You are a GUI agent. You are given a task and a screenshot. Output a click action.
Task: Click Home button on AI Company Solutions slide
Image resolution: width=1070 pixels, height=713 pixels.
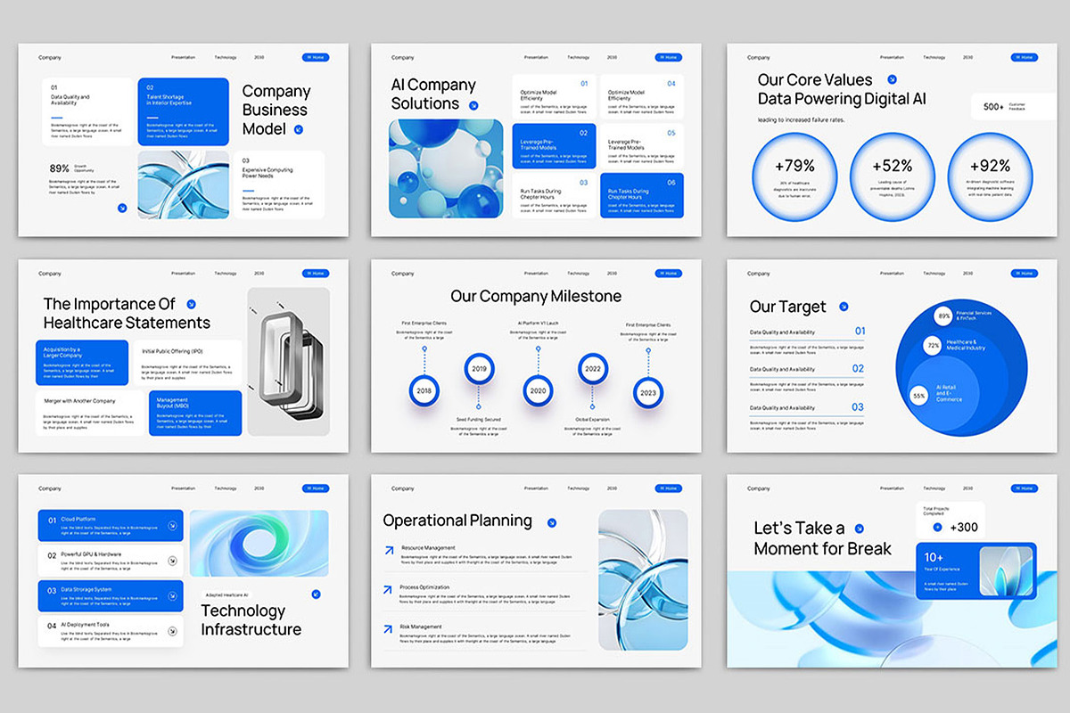pyautogui.click(x=668, y=57)
